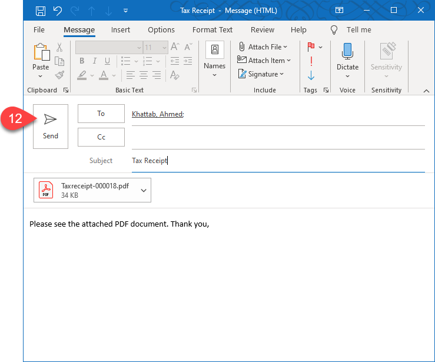The width and height of the screenshot is (435, 362).
Task: Open the Customize Quick Access Toolbar menu
Action: 125,11
